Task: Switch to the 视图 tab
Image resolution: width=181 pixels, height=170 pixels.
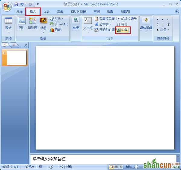Action: [x=110, y=11]
